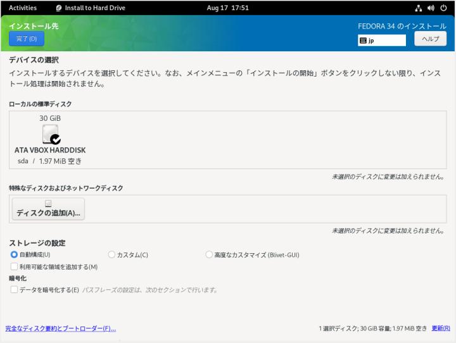Open the ヘルプ help button
The width and height of the screenshot is (456, 343).
coord(430,39)
